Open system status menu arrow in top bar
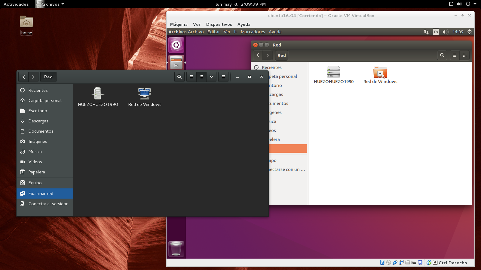 475,4
